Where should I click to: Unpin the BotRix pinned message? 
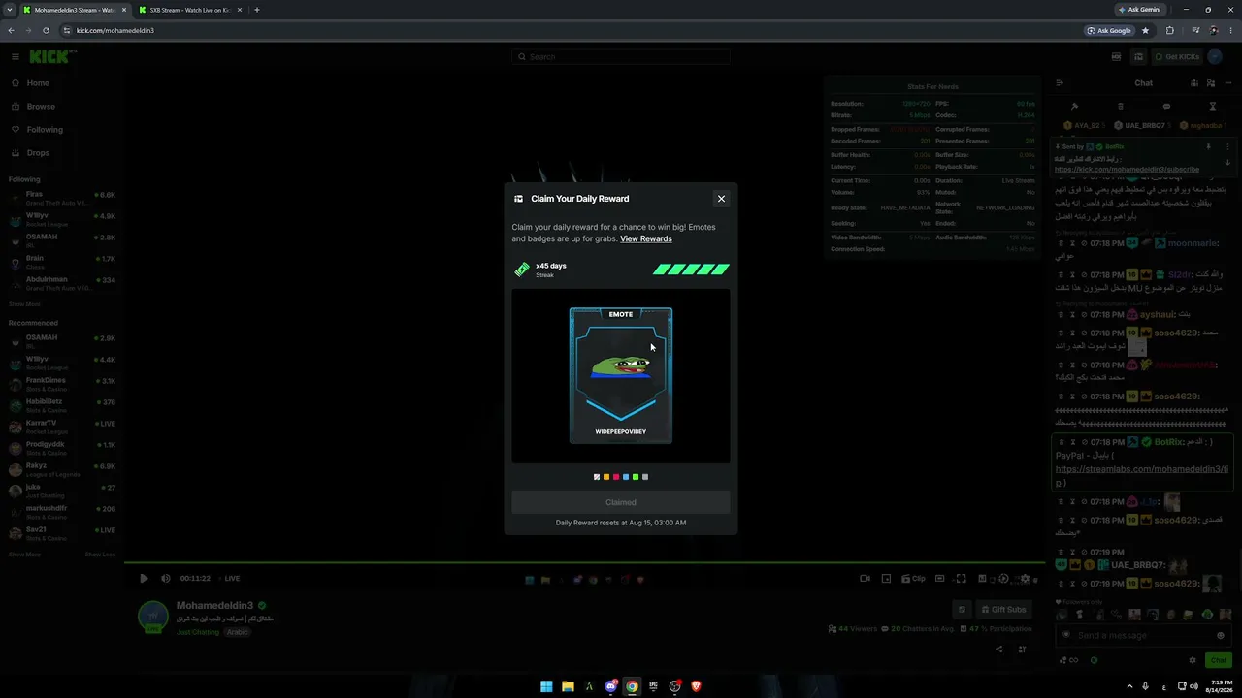(1208, 147)
